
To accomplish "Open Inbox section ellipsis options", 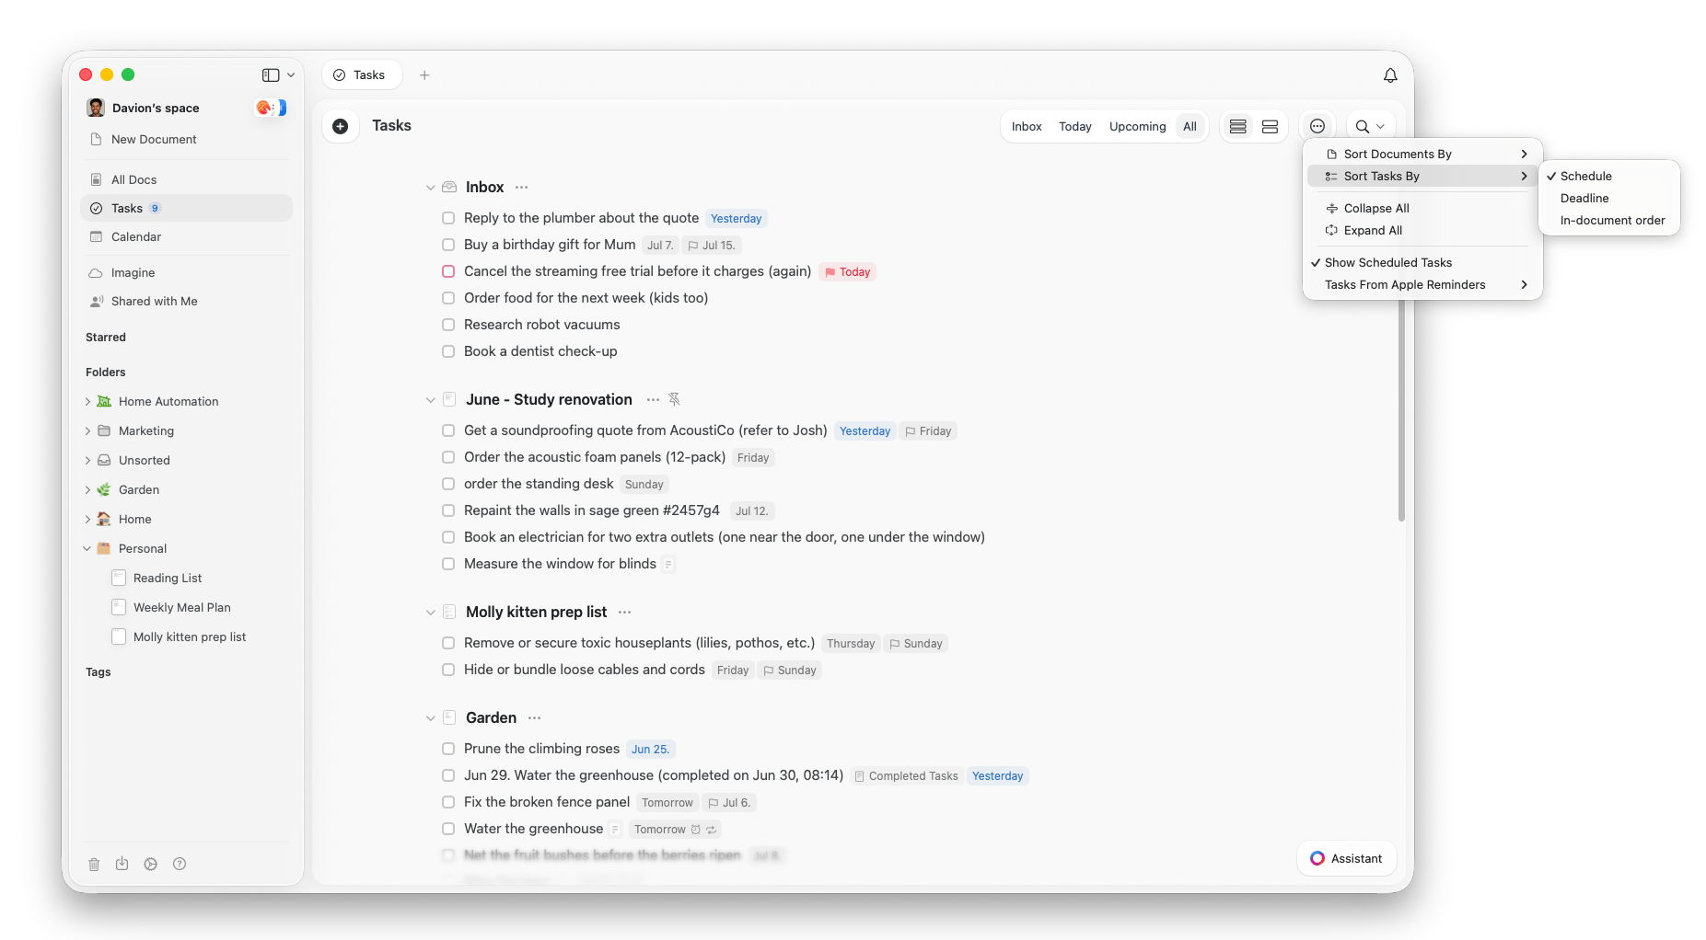I will click(x=522, y=188).
